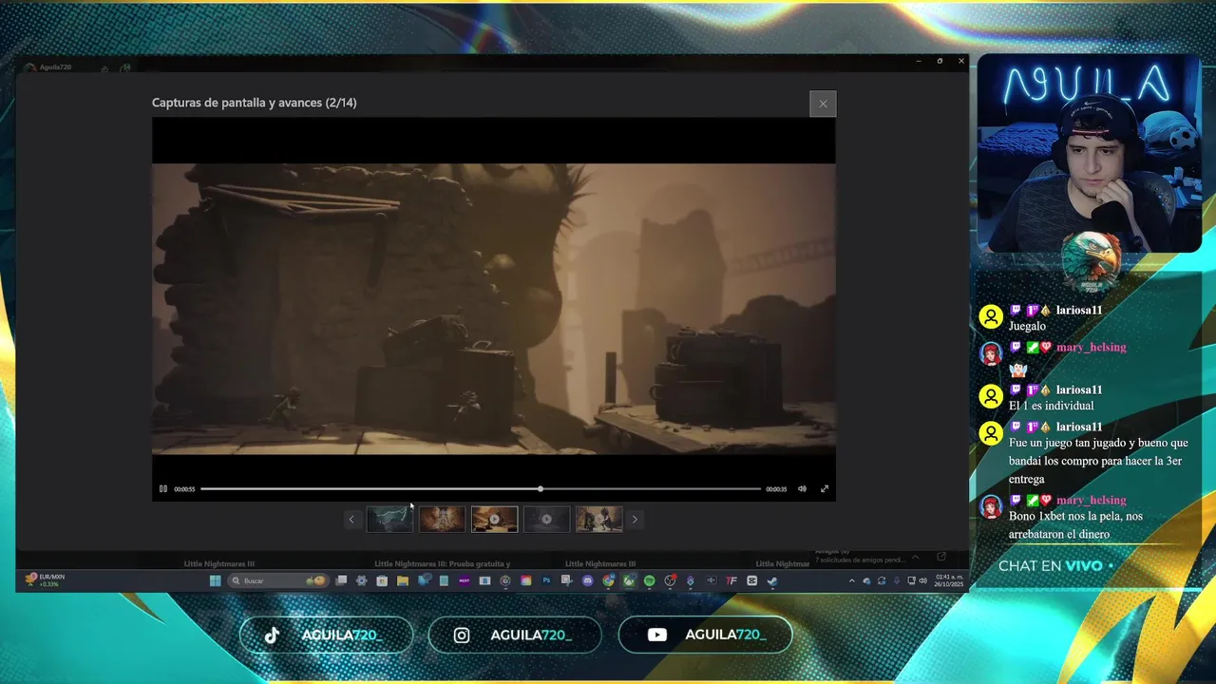Click the AGUILA720_ Instagram badge
The width and height of the screenshot is (1216, 684).
(x=515, y=635)
